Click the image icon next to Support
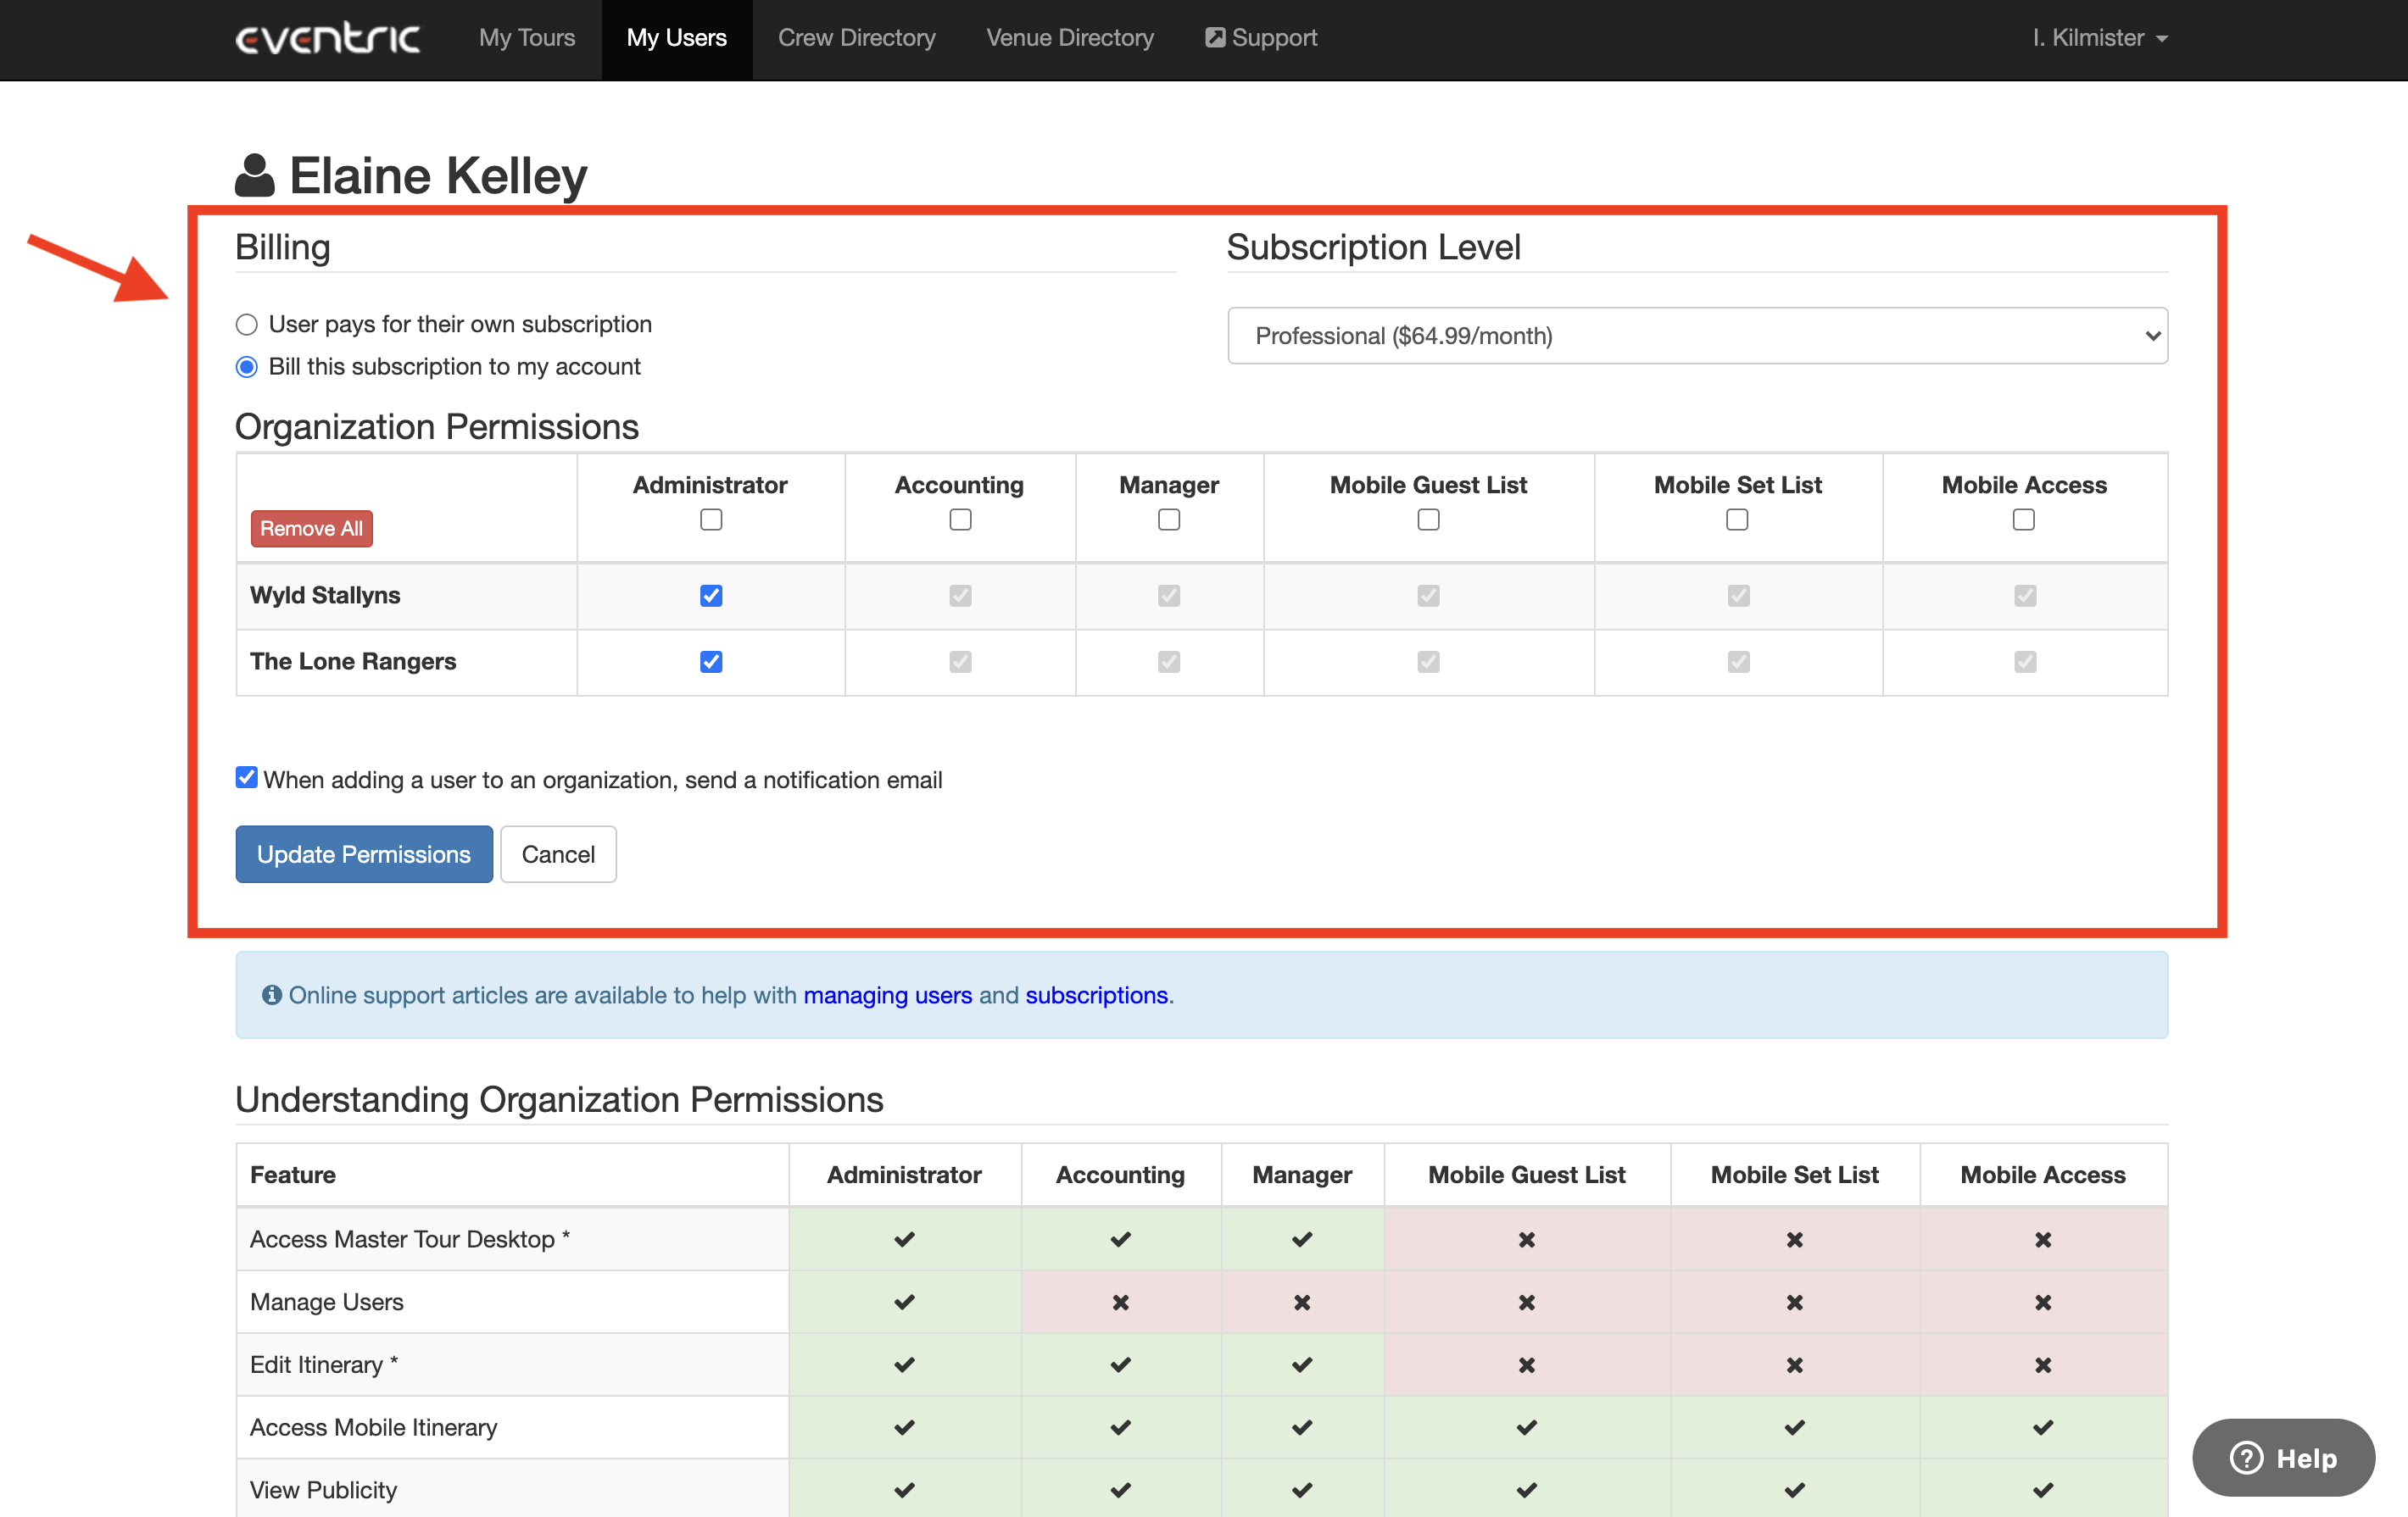The image size is (2408, 1517). [1216, 37]
